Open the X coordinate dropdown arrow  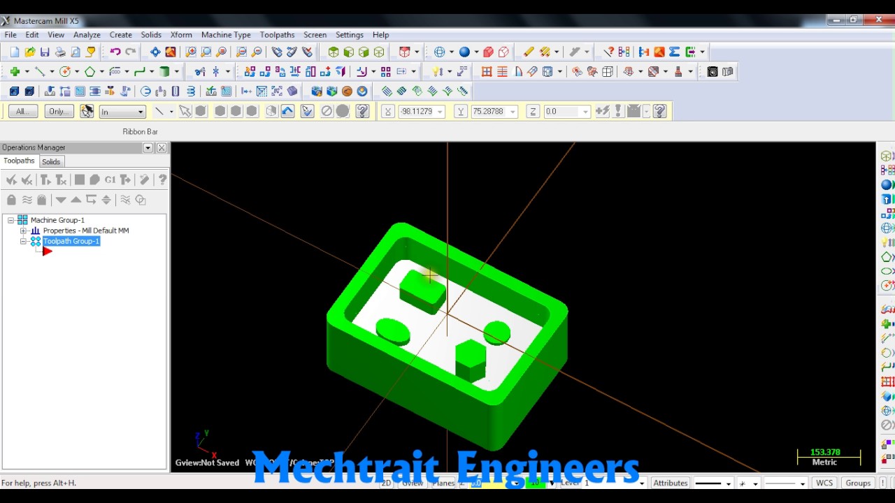point(441,112)
